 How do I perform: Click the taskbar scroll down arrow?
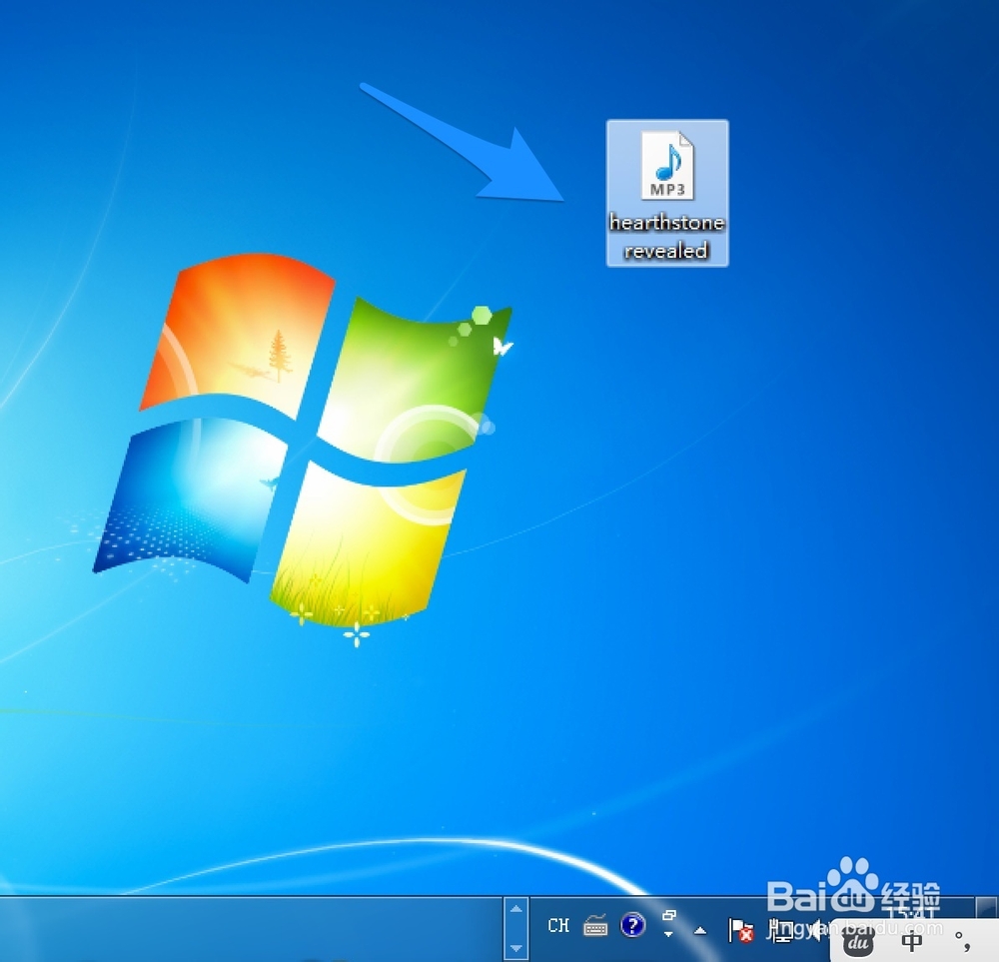click(516, 949)
